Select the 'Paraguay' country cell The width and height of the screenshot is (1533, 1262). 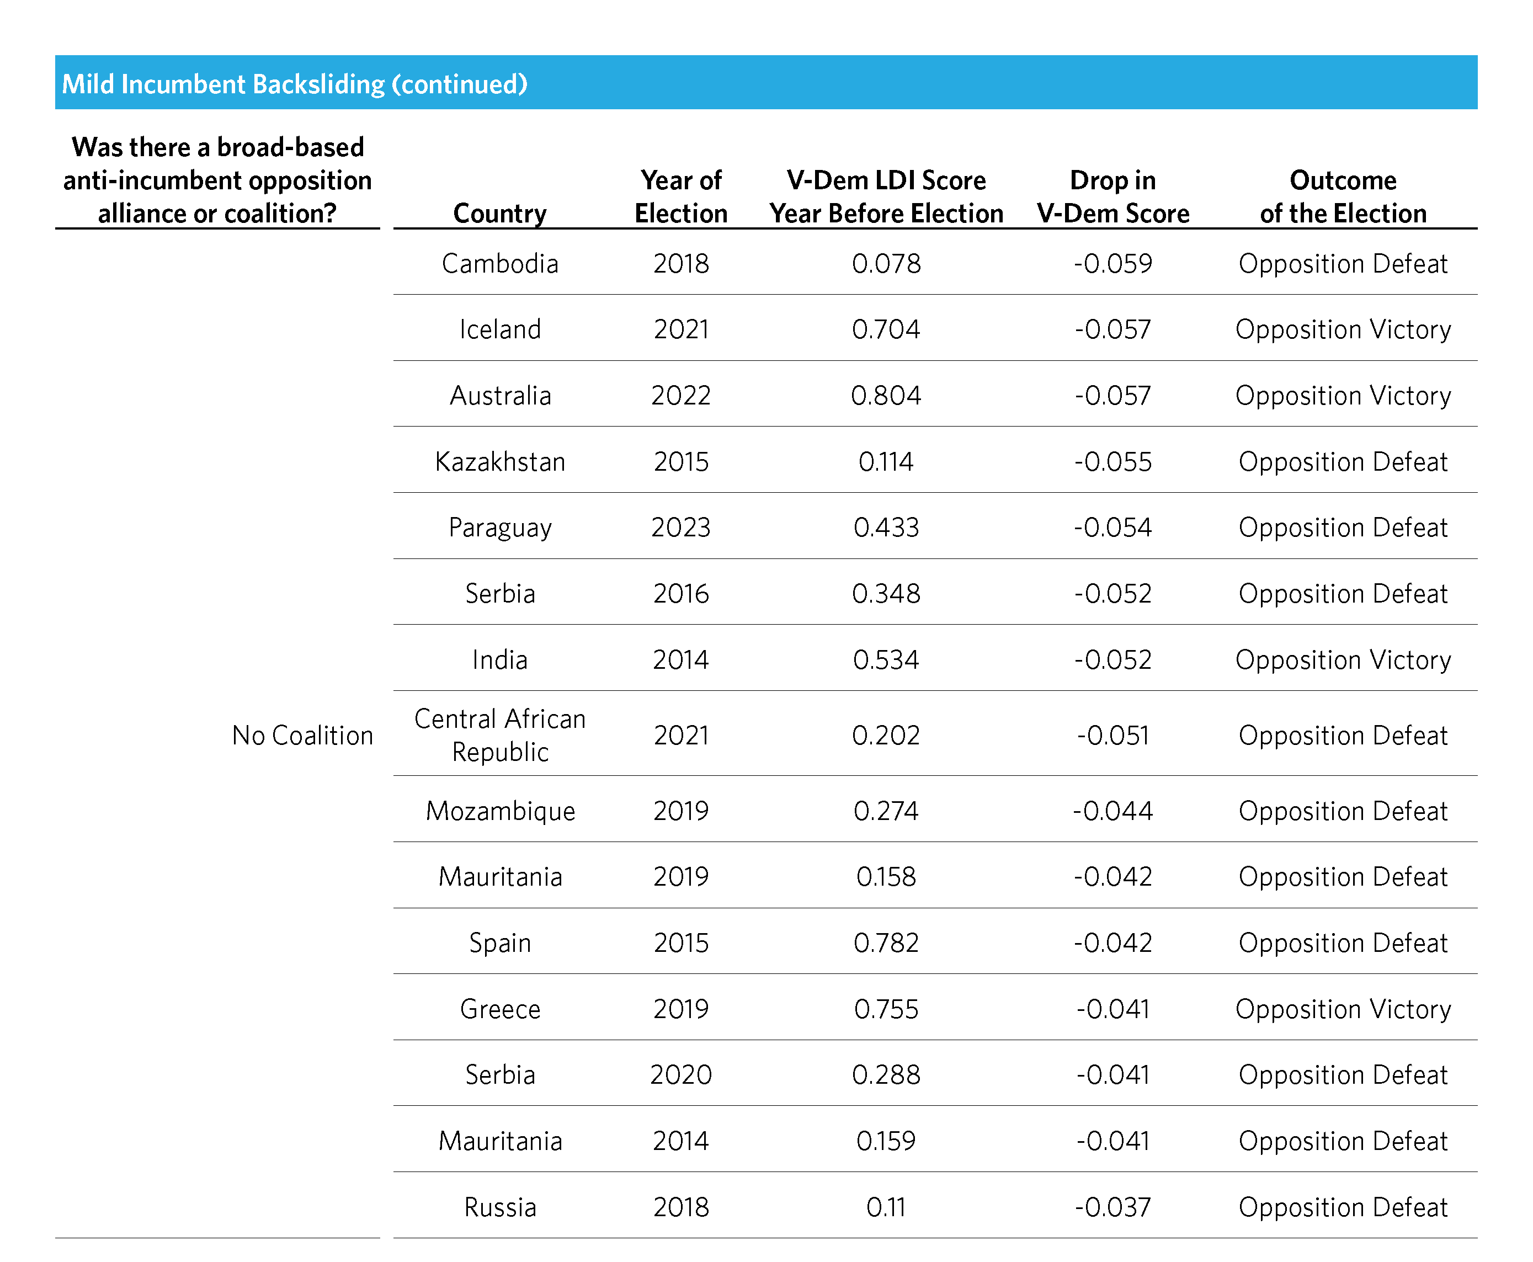(499, 527)
